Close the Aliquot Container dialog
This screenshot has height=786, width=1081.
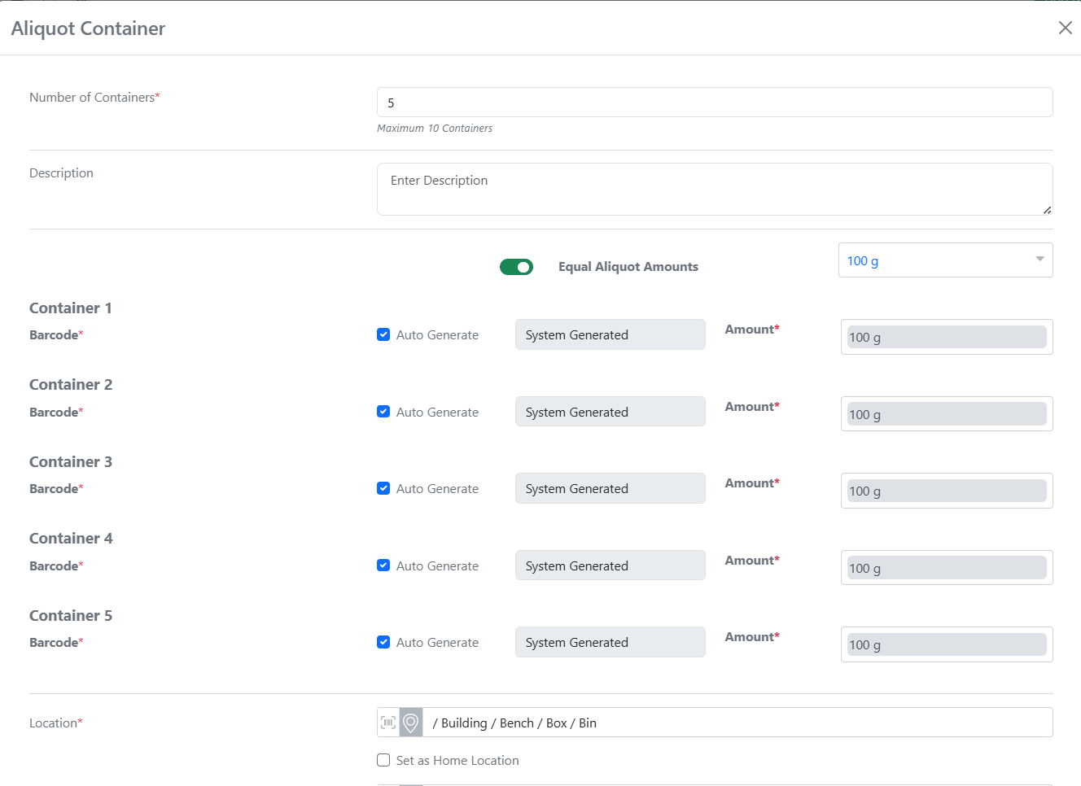tap(1065, 28)
